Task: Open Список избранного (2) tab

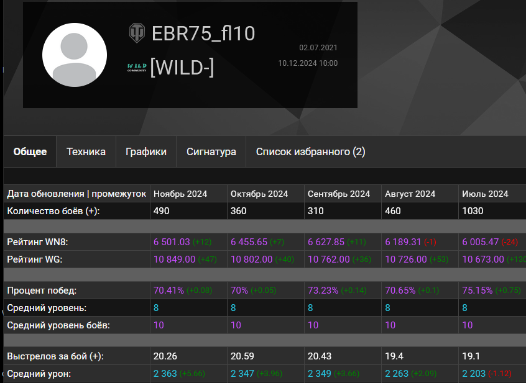Action: tap(311, 151)
